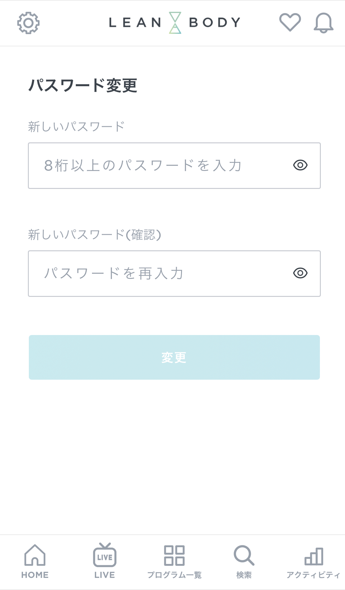345x590 pixels.
Task: Click the 新しいパスワード(確認) field label
Action: [x=95, y=235]
